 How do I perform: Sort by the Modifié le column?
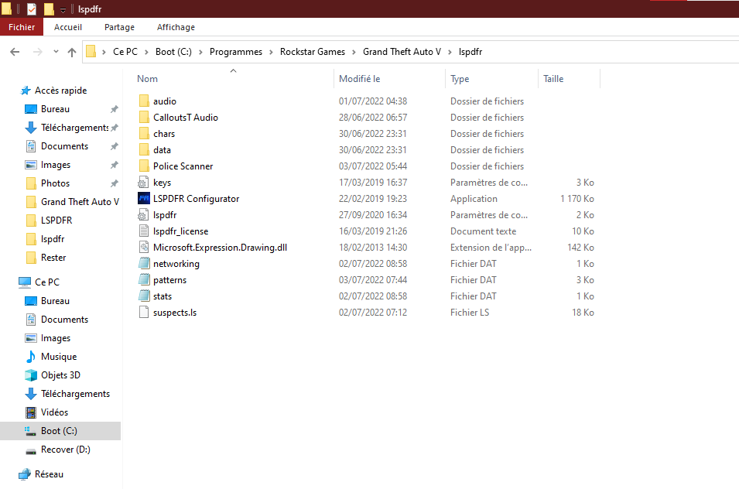360,79
